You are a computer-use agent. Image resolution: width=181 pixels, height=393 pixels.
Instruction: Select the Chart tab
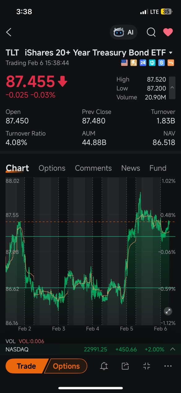click(x=17, y=168)
